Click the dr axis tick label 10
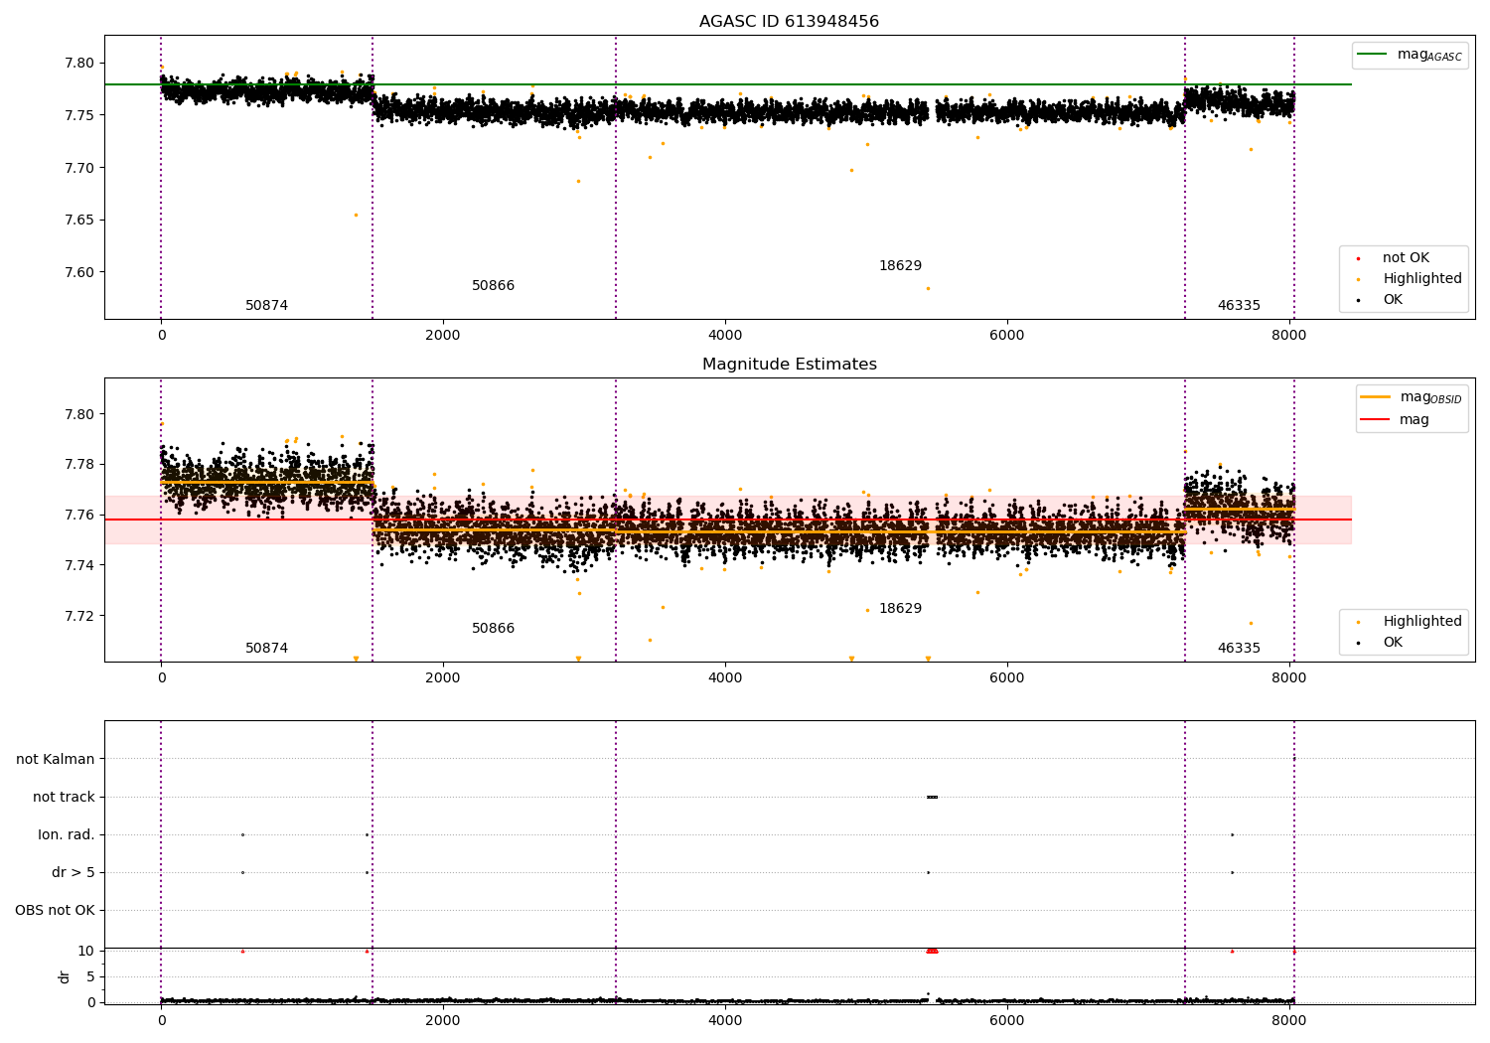Screen dimensions: 1490x1043 coord(86,952)
